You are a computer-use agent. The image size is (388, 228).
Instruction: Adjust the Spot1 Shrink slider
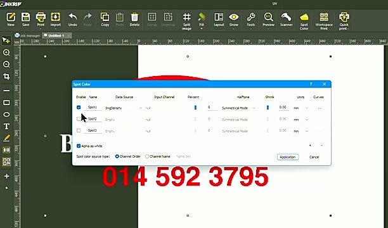pos(268,107)
